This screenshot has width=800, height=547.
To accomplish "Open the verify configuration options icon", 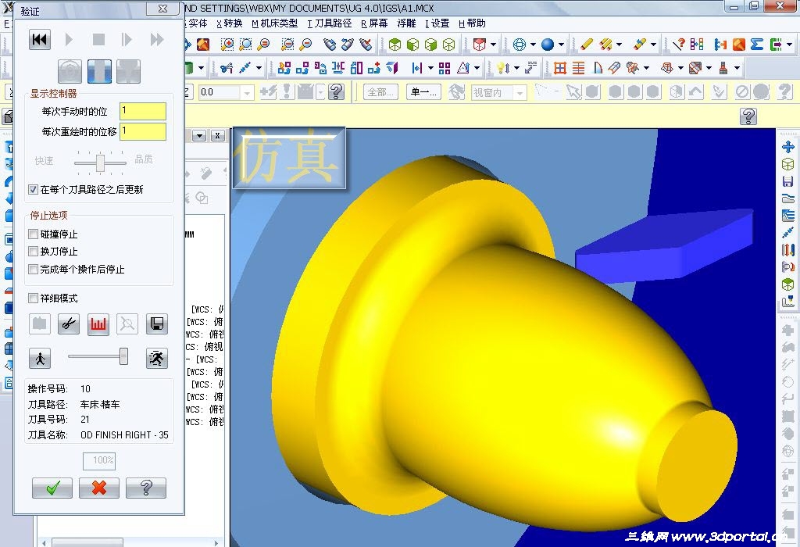I will (40, 324).
